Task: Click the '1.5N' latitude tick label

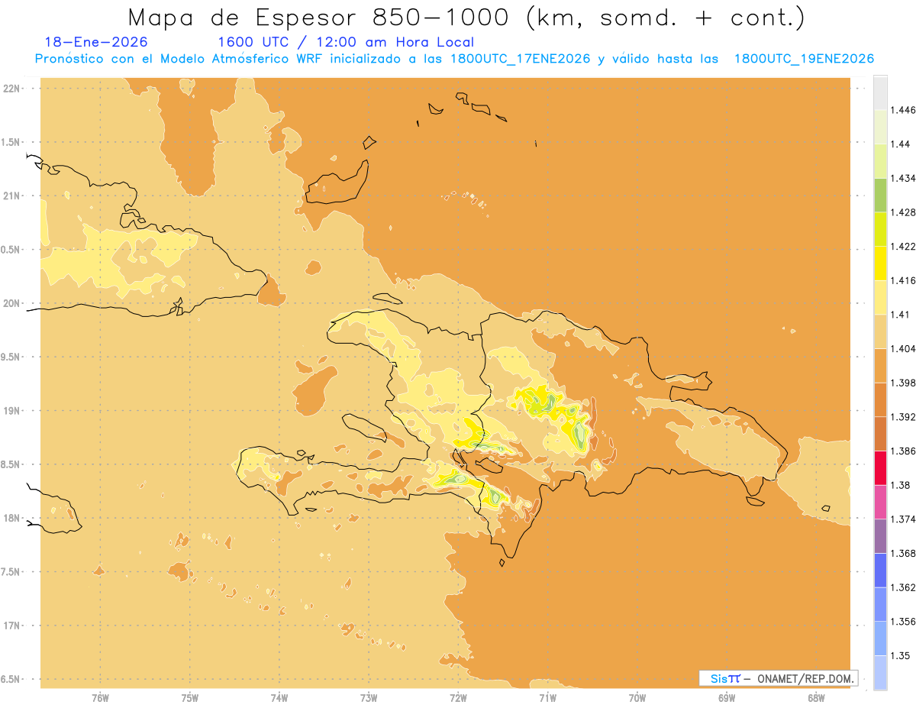Action: [x=11, y=142]
